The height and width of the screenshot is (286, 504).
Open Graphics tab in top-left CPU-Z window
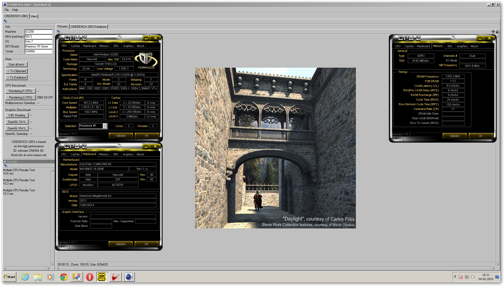128,46
